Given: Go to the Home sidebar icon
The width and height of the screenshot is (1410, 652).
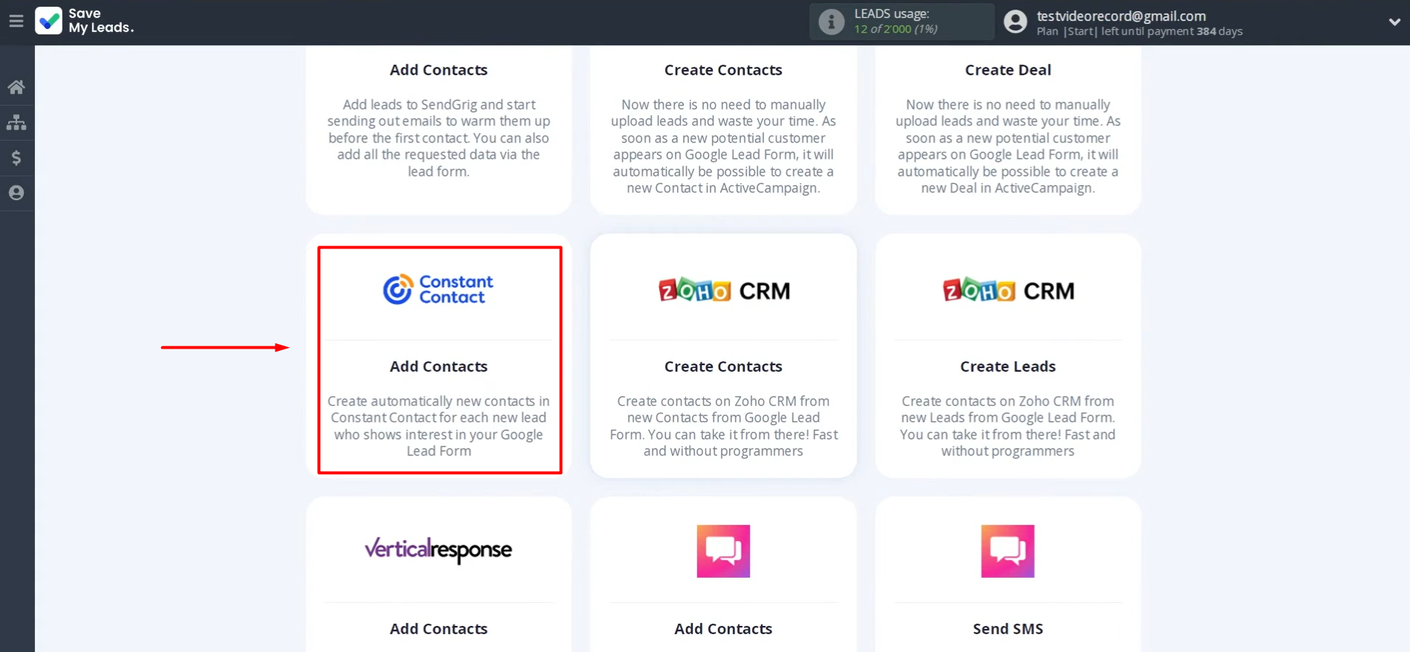Looking at the screenshot, I should point(16,88).
